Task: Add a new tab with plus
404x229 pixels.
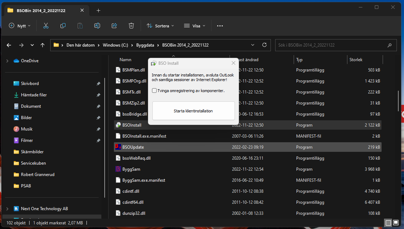Action: 98,11
